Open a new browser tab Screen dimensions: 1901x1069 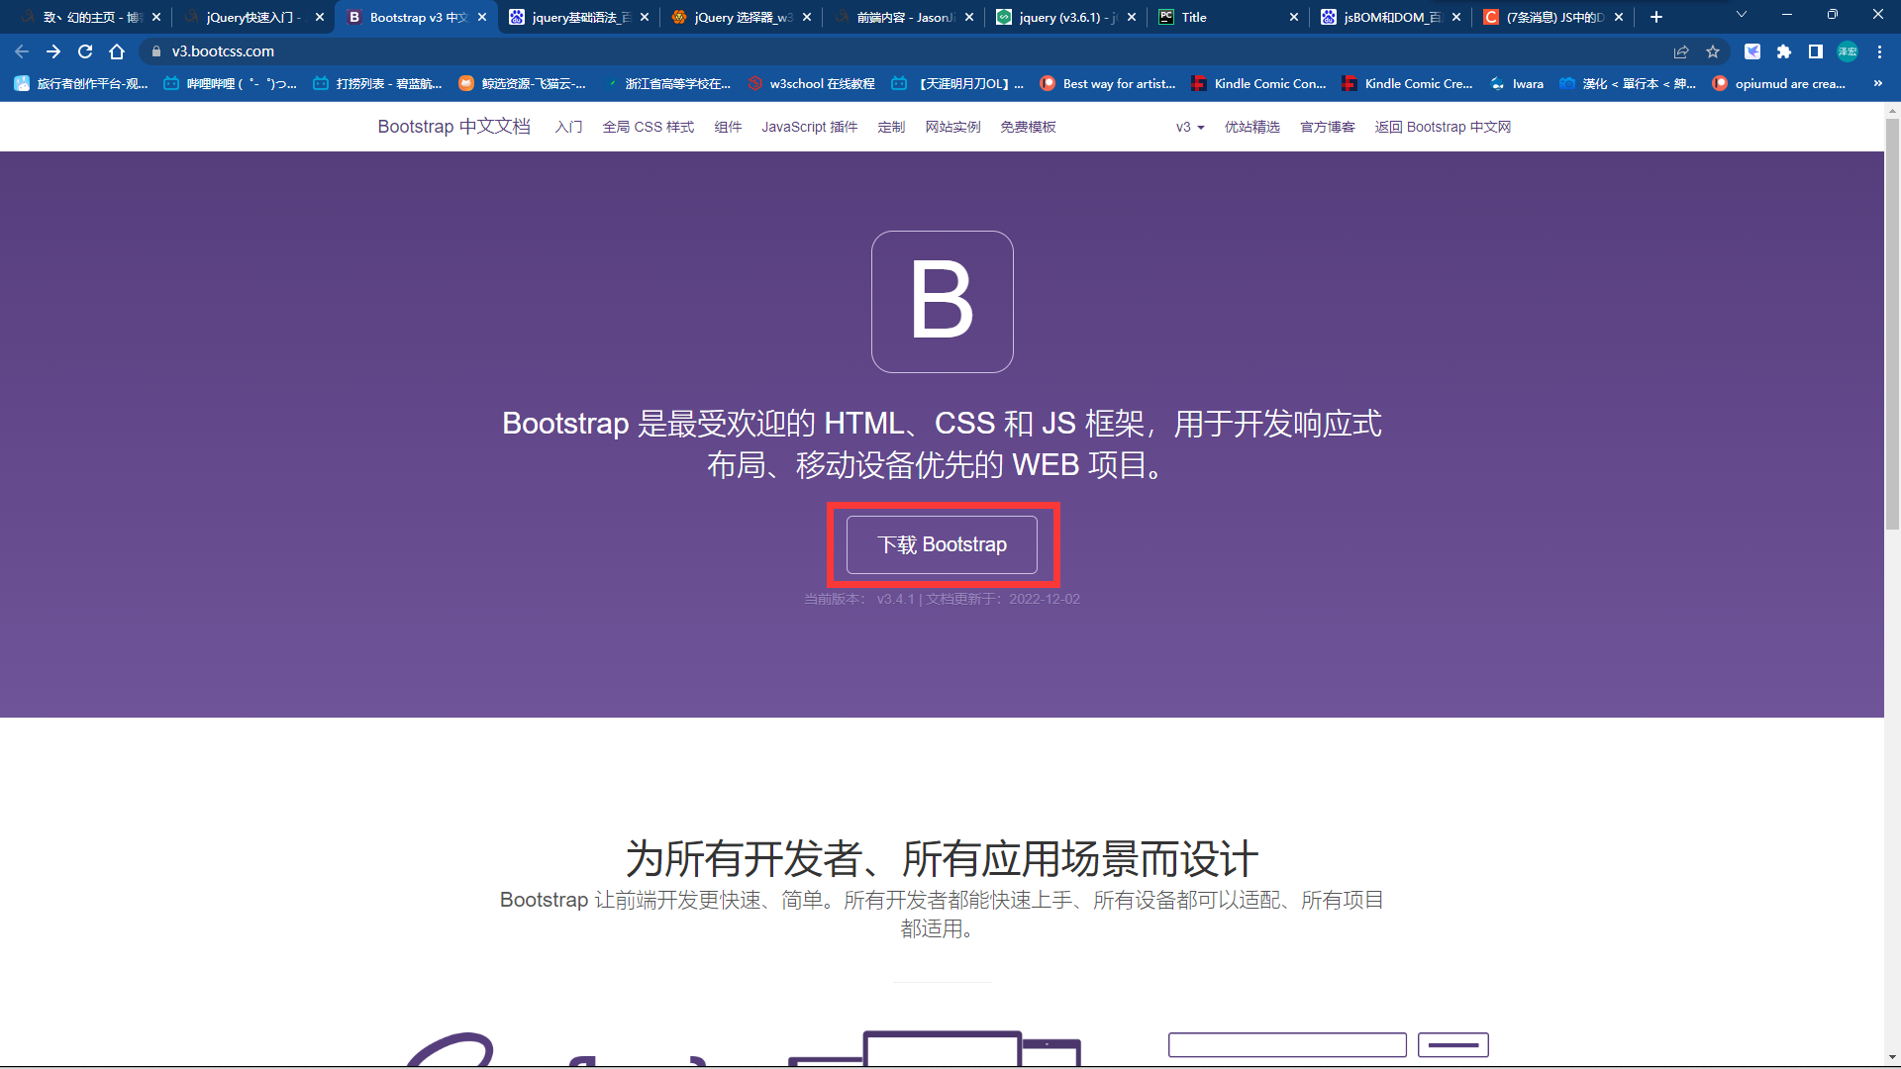[1656, 17]
